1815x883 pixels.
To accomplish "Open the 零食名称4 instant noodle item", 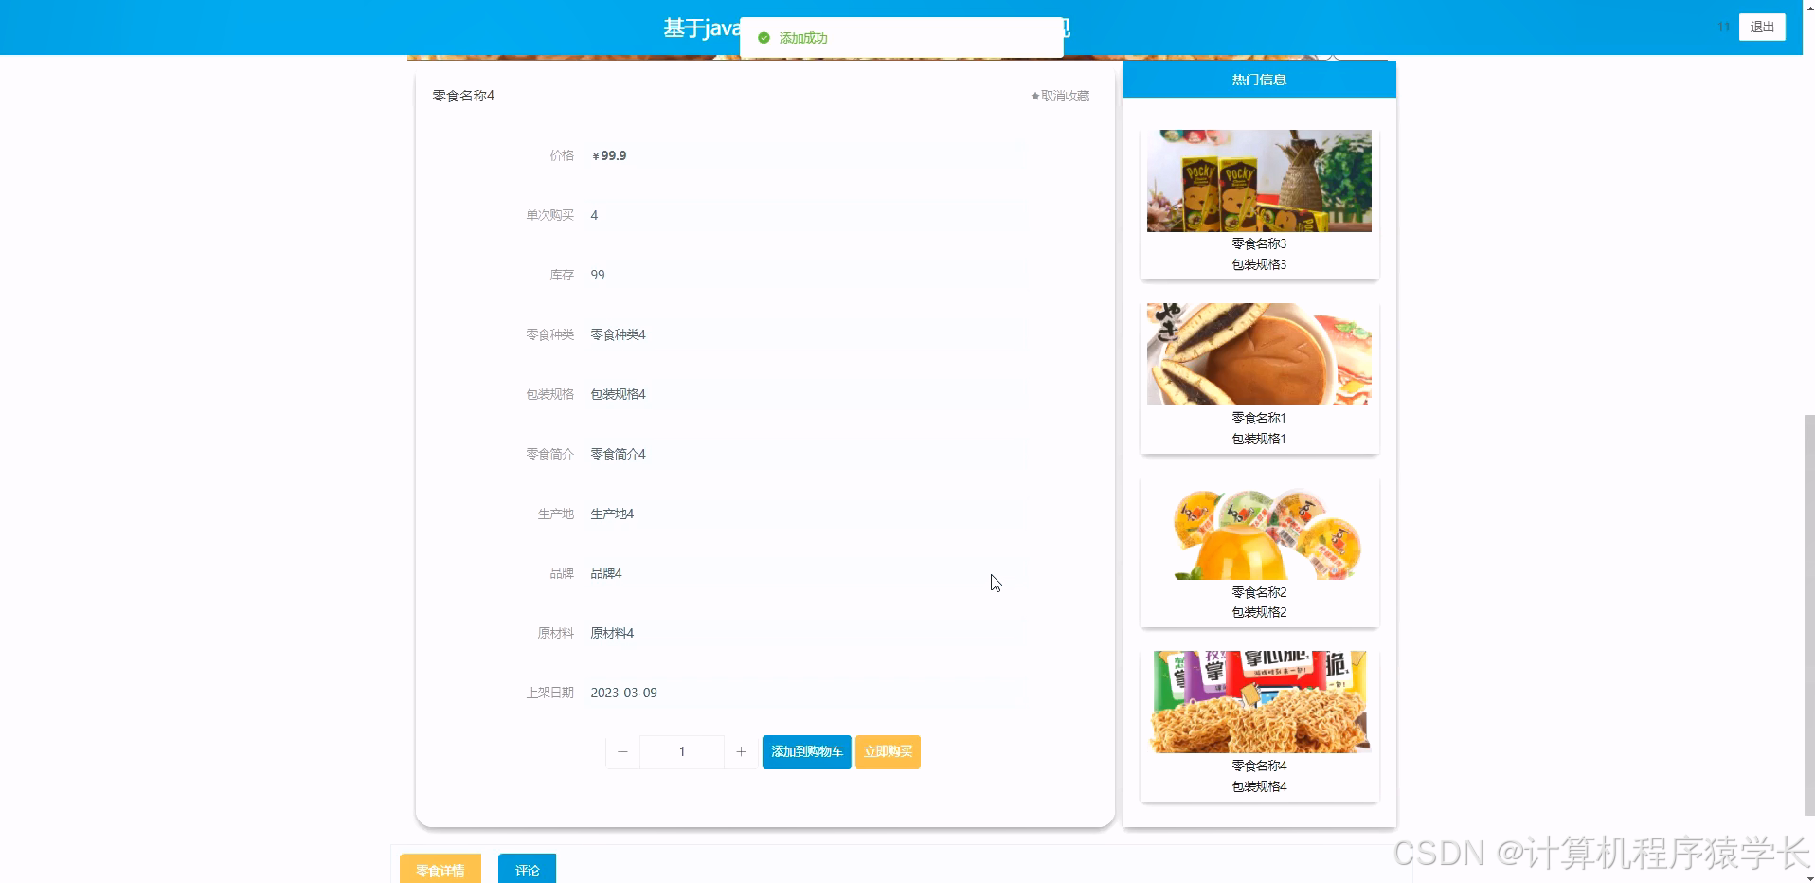I will pos(1258,701).
